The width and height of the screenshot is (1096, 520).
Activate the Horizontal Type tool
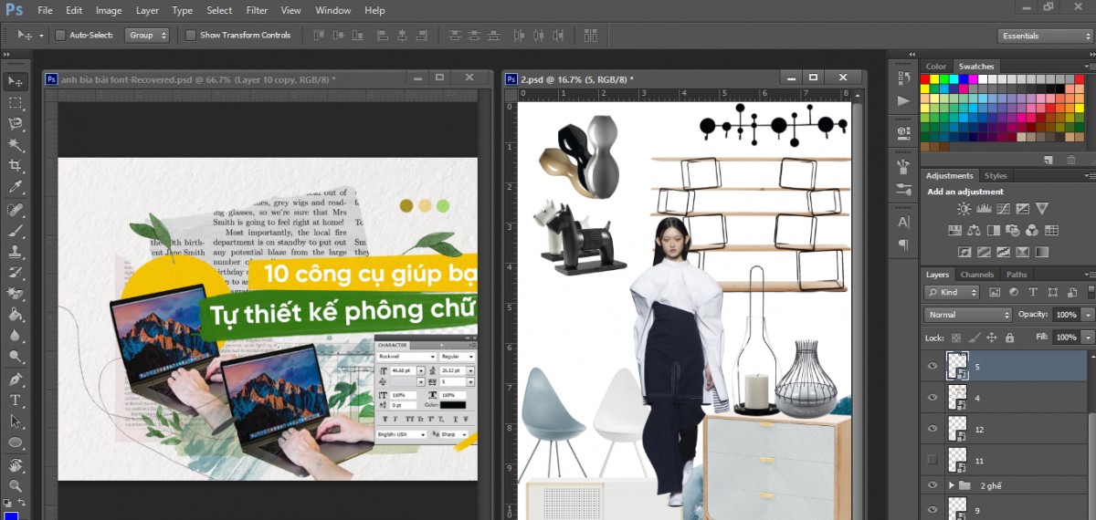(16, 400)
